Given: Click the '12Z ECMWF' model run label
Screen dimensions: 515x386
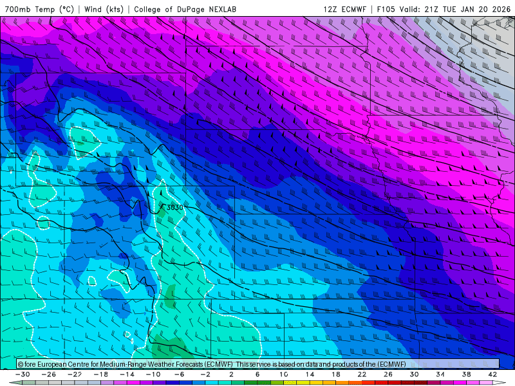Looking at the screenshot, I should click(x=344, y=9).
